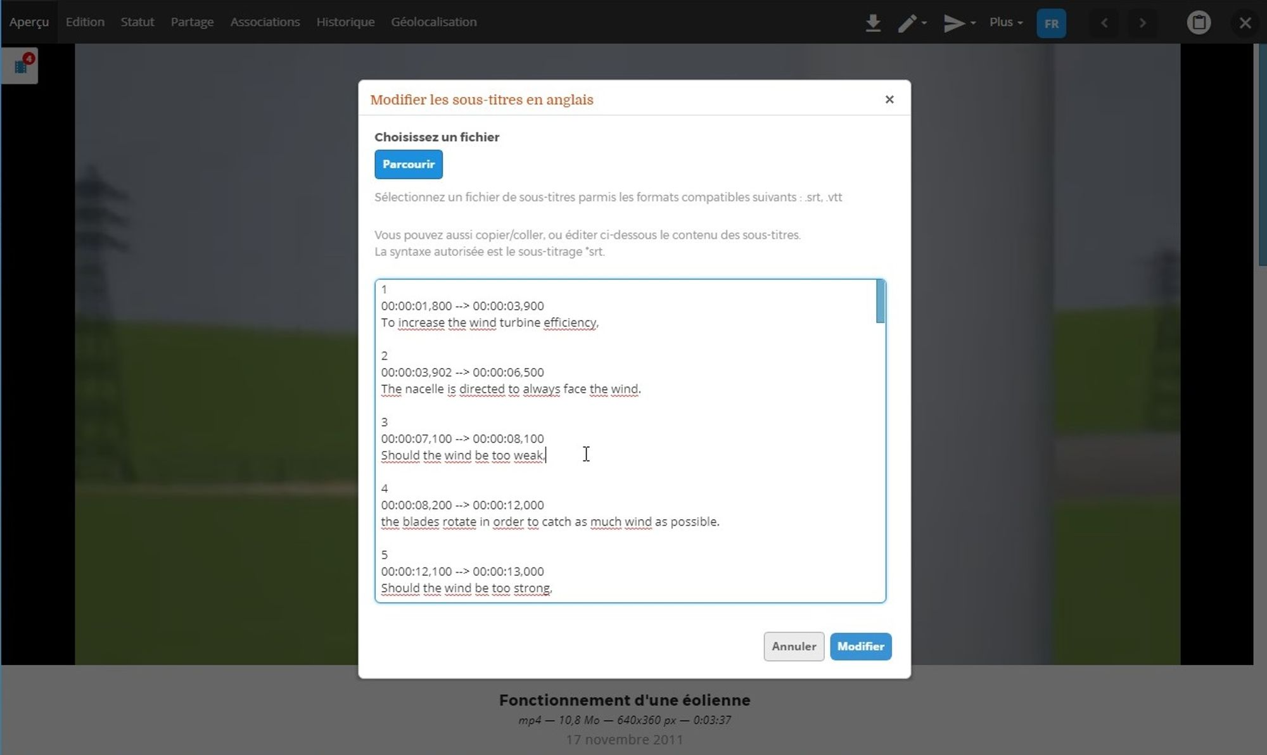Viewport: 1267px width, 755px height.
Task: Open the Associations tab
Action: [265, 22]
